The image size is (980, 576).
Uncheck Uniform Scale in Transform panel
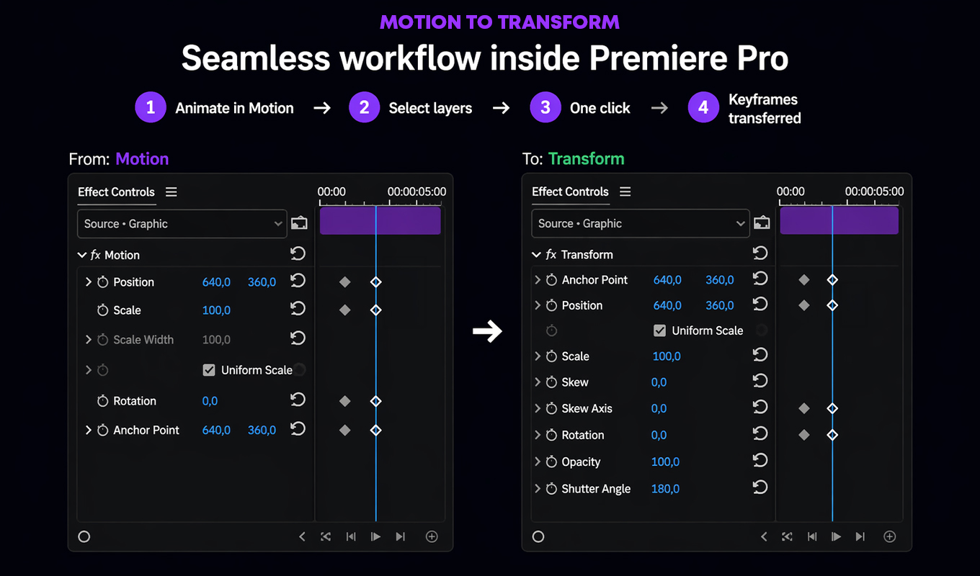tap(659, 330)
